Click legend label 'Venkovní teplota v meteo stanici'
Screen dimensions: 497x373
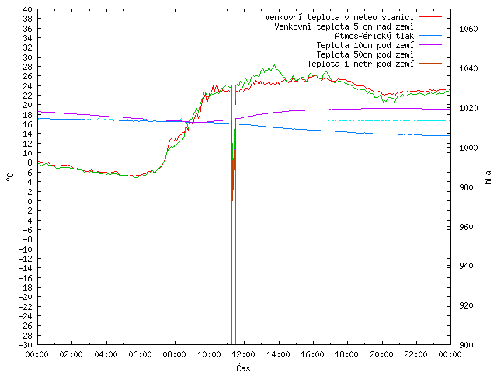(339, 17)
